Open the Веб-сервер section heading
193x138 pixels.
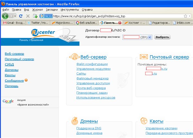pyautogui.click(x=93, y=57)
